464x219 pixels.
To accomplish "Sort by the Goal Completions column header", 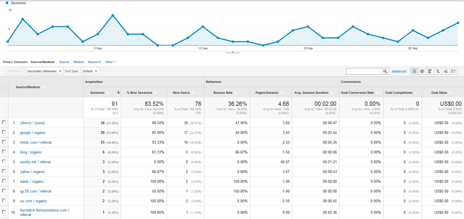I will tap(399, 93).
